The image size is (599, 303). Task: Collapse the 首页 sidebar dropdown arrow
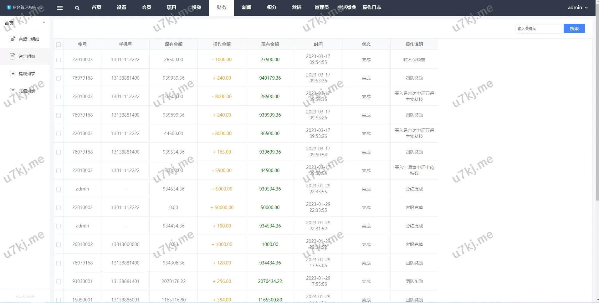click(x=44, y=23)
